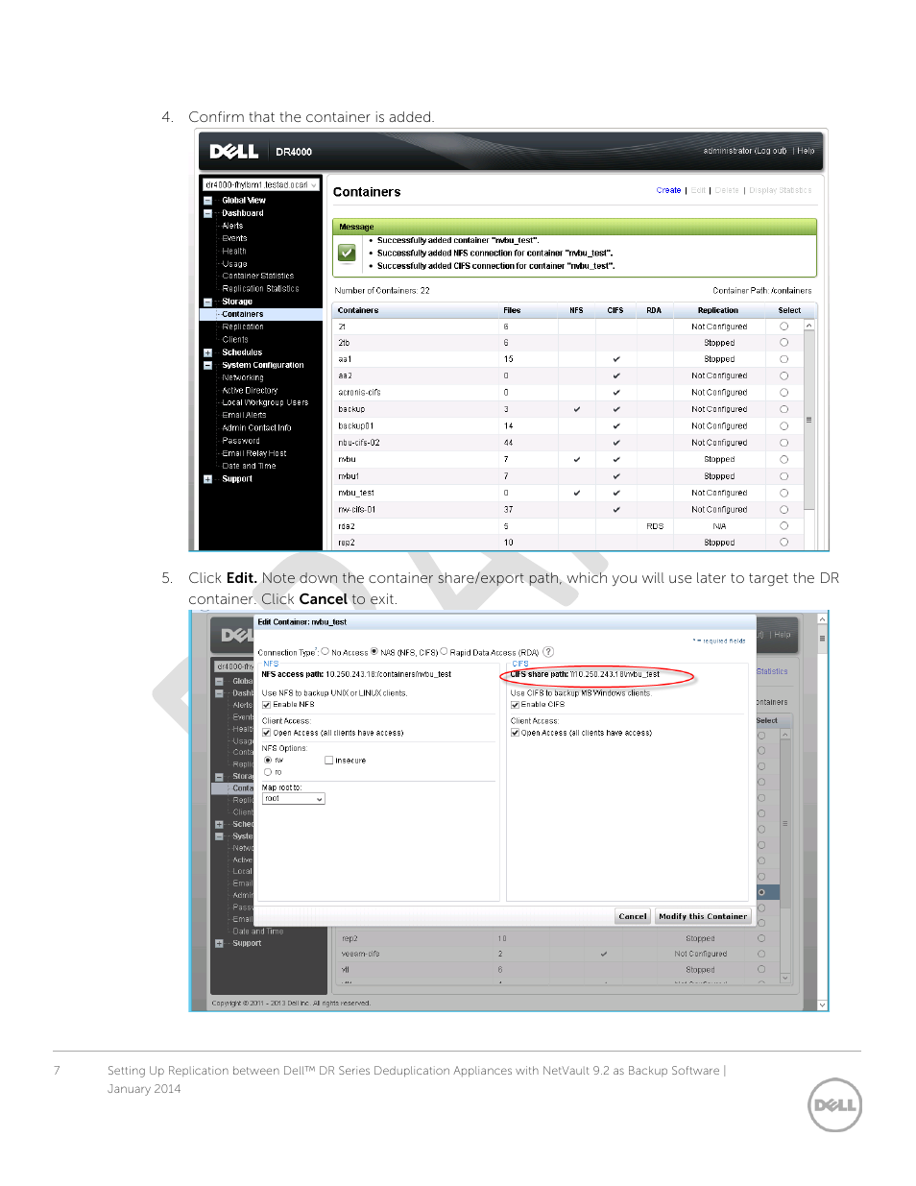Collapse the System Configuration tree node
The width and height of the screenshot is (916, 1186).
(x=207, y=365)
